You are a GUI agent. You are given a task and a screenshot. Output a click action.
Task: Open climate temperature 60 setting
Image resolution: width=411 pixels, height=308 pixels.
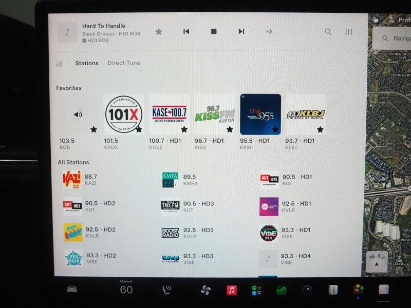coord(126,290)
